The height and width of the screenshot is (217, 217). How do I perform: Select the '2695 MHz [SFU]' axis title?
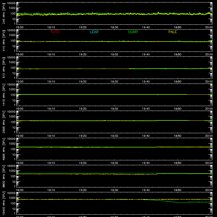point(4,122)
